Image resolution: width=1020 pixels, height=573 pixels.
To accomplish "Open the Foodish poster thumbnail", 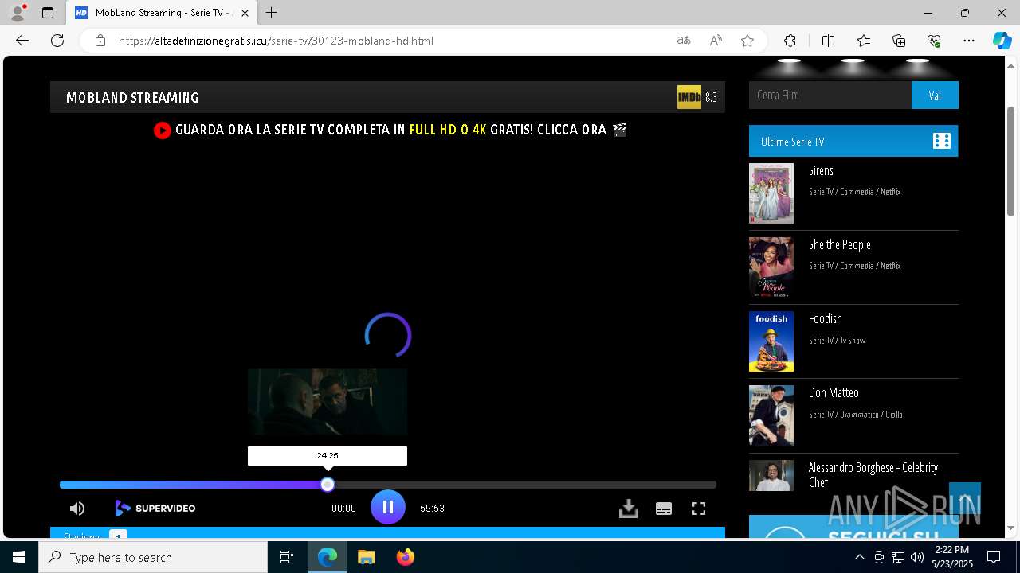I will tap(771, 341).
